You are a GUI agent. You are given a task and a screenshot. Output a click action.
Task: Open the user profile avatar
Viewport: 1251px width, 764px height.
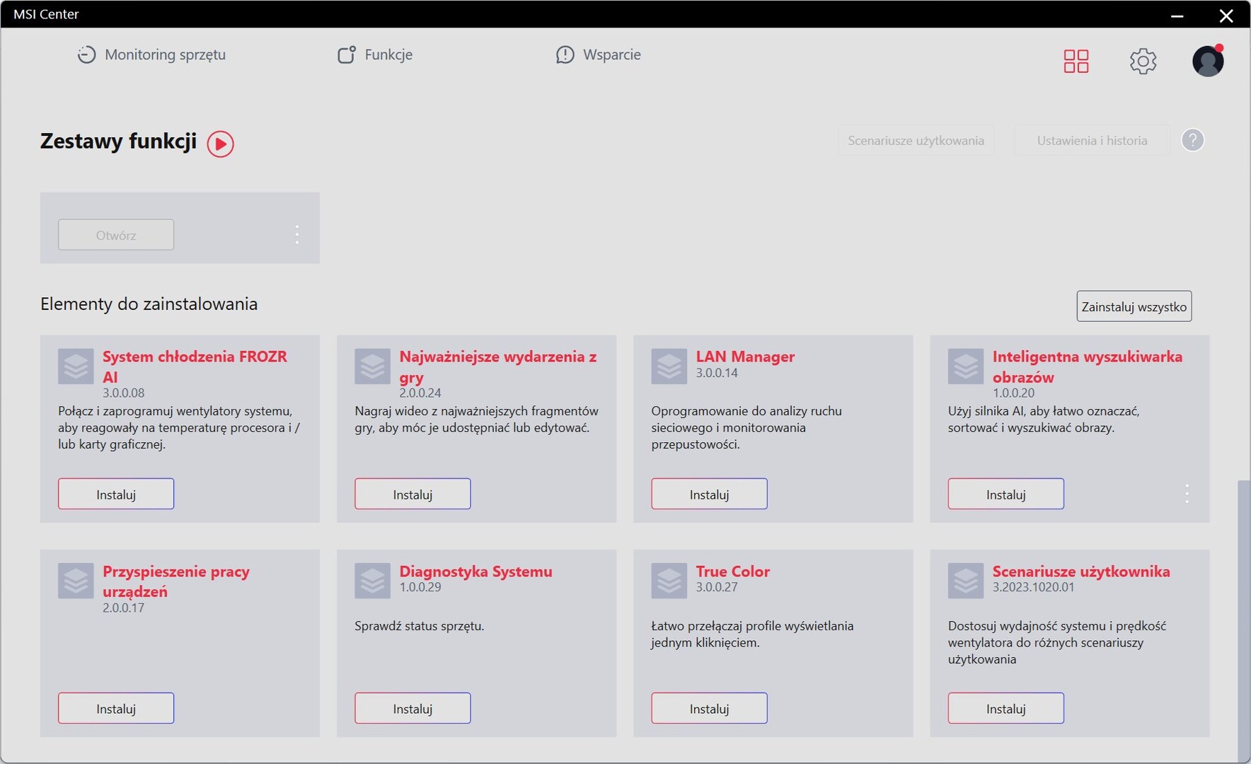coord(1208,61)
